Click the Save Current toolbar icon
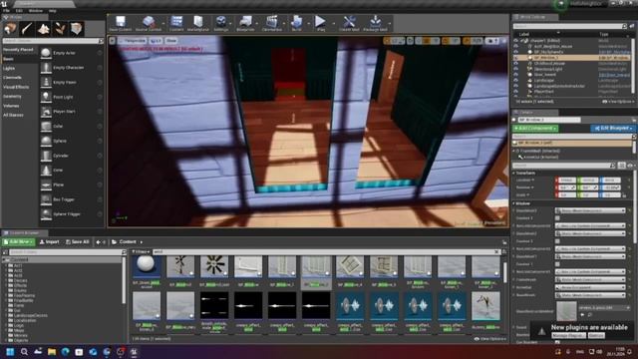 coord(120,23)
